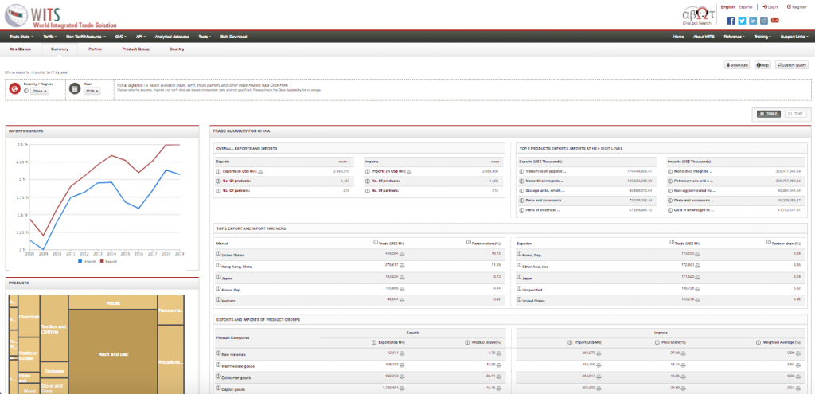This screenshot has height=394, width=815.
Task: Click info icon beside Hong Kong, China row
Action: 218,266
